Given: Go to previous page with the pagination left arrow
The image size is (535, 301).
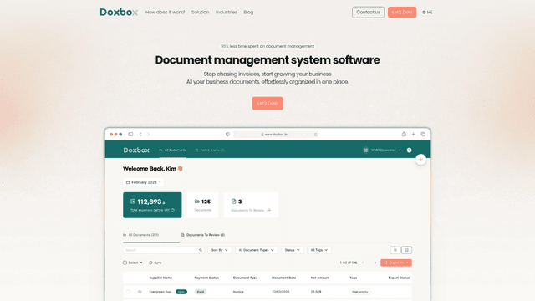Looking at the screenshot, I should [x=362, y=263].
